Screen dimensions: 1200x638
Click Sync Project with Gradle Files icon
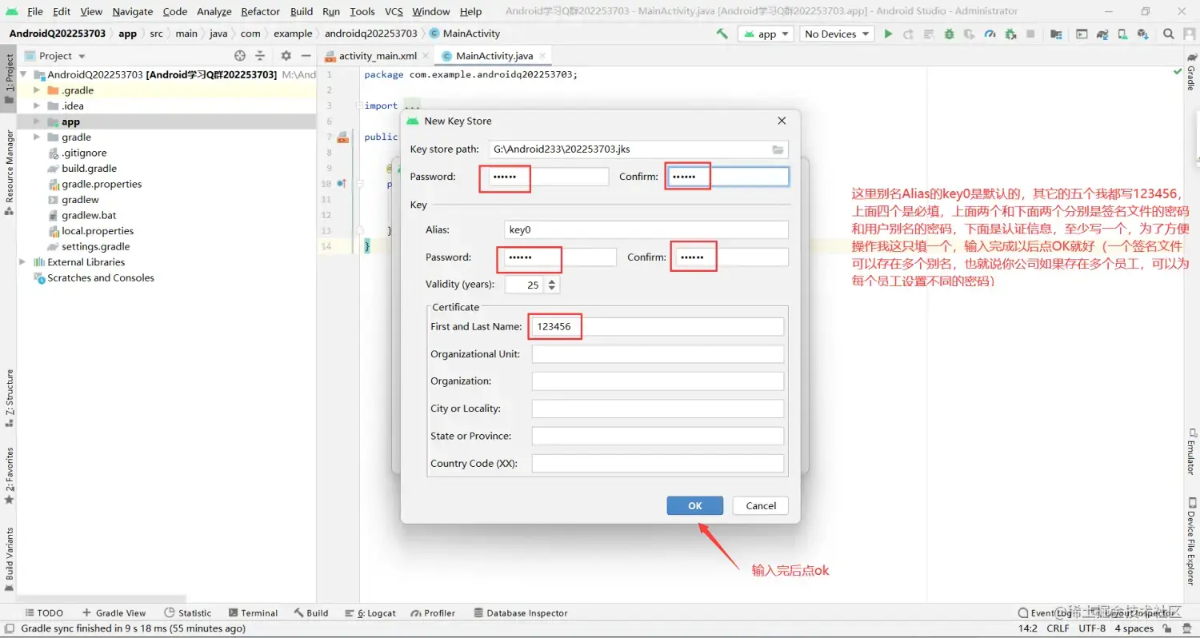(1102, 34)
